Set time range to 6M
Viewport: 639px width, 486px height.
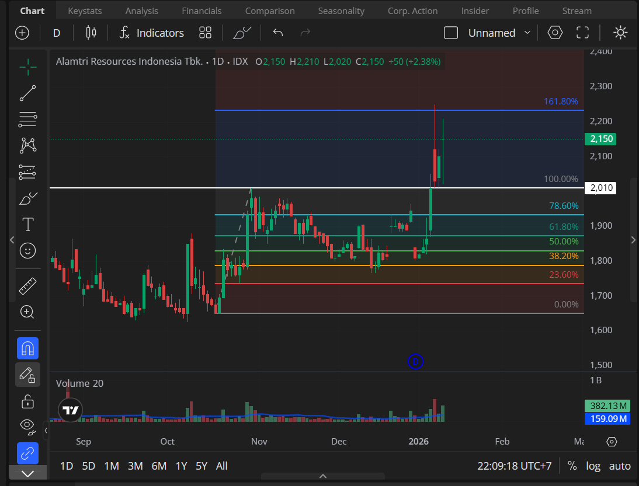pos(159,466)
